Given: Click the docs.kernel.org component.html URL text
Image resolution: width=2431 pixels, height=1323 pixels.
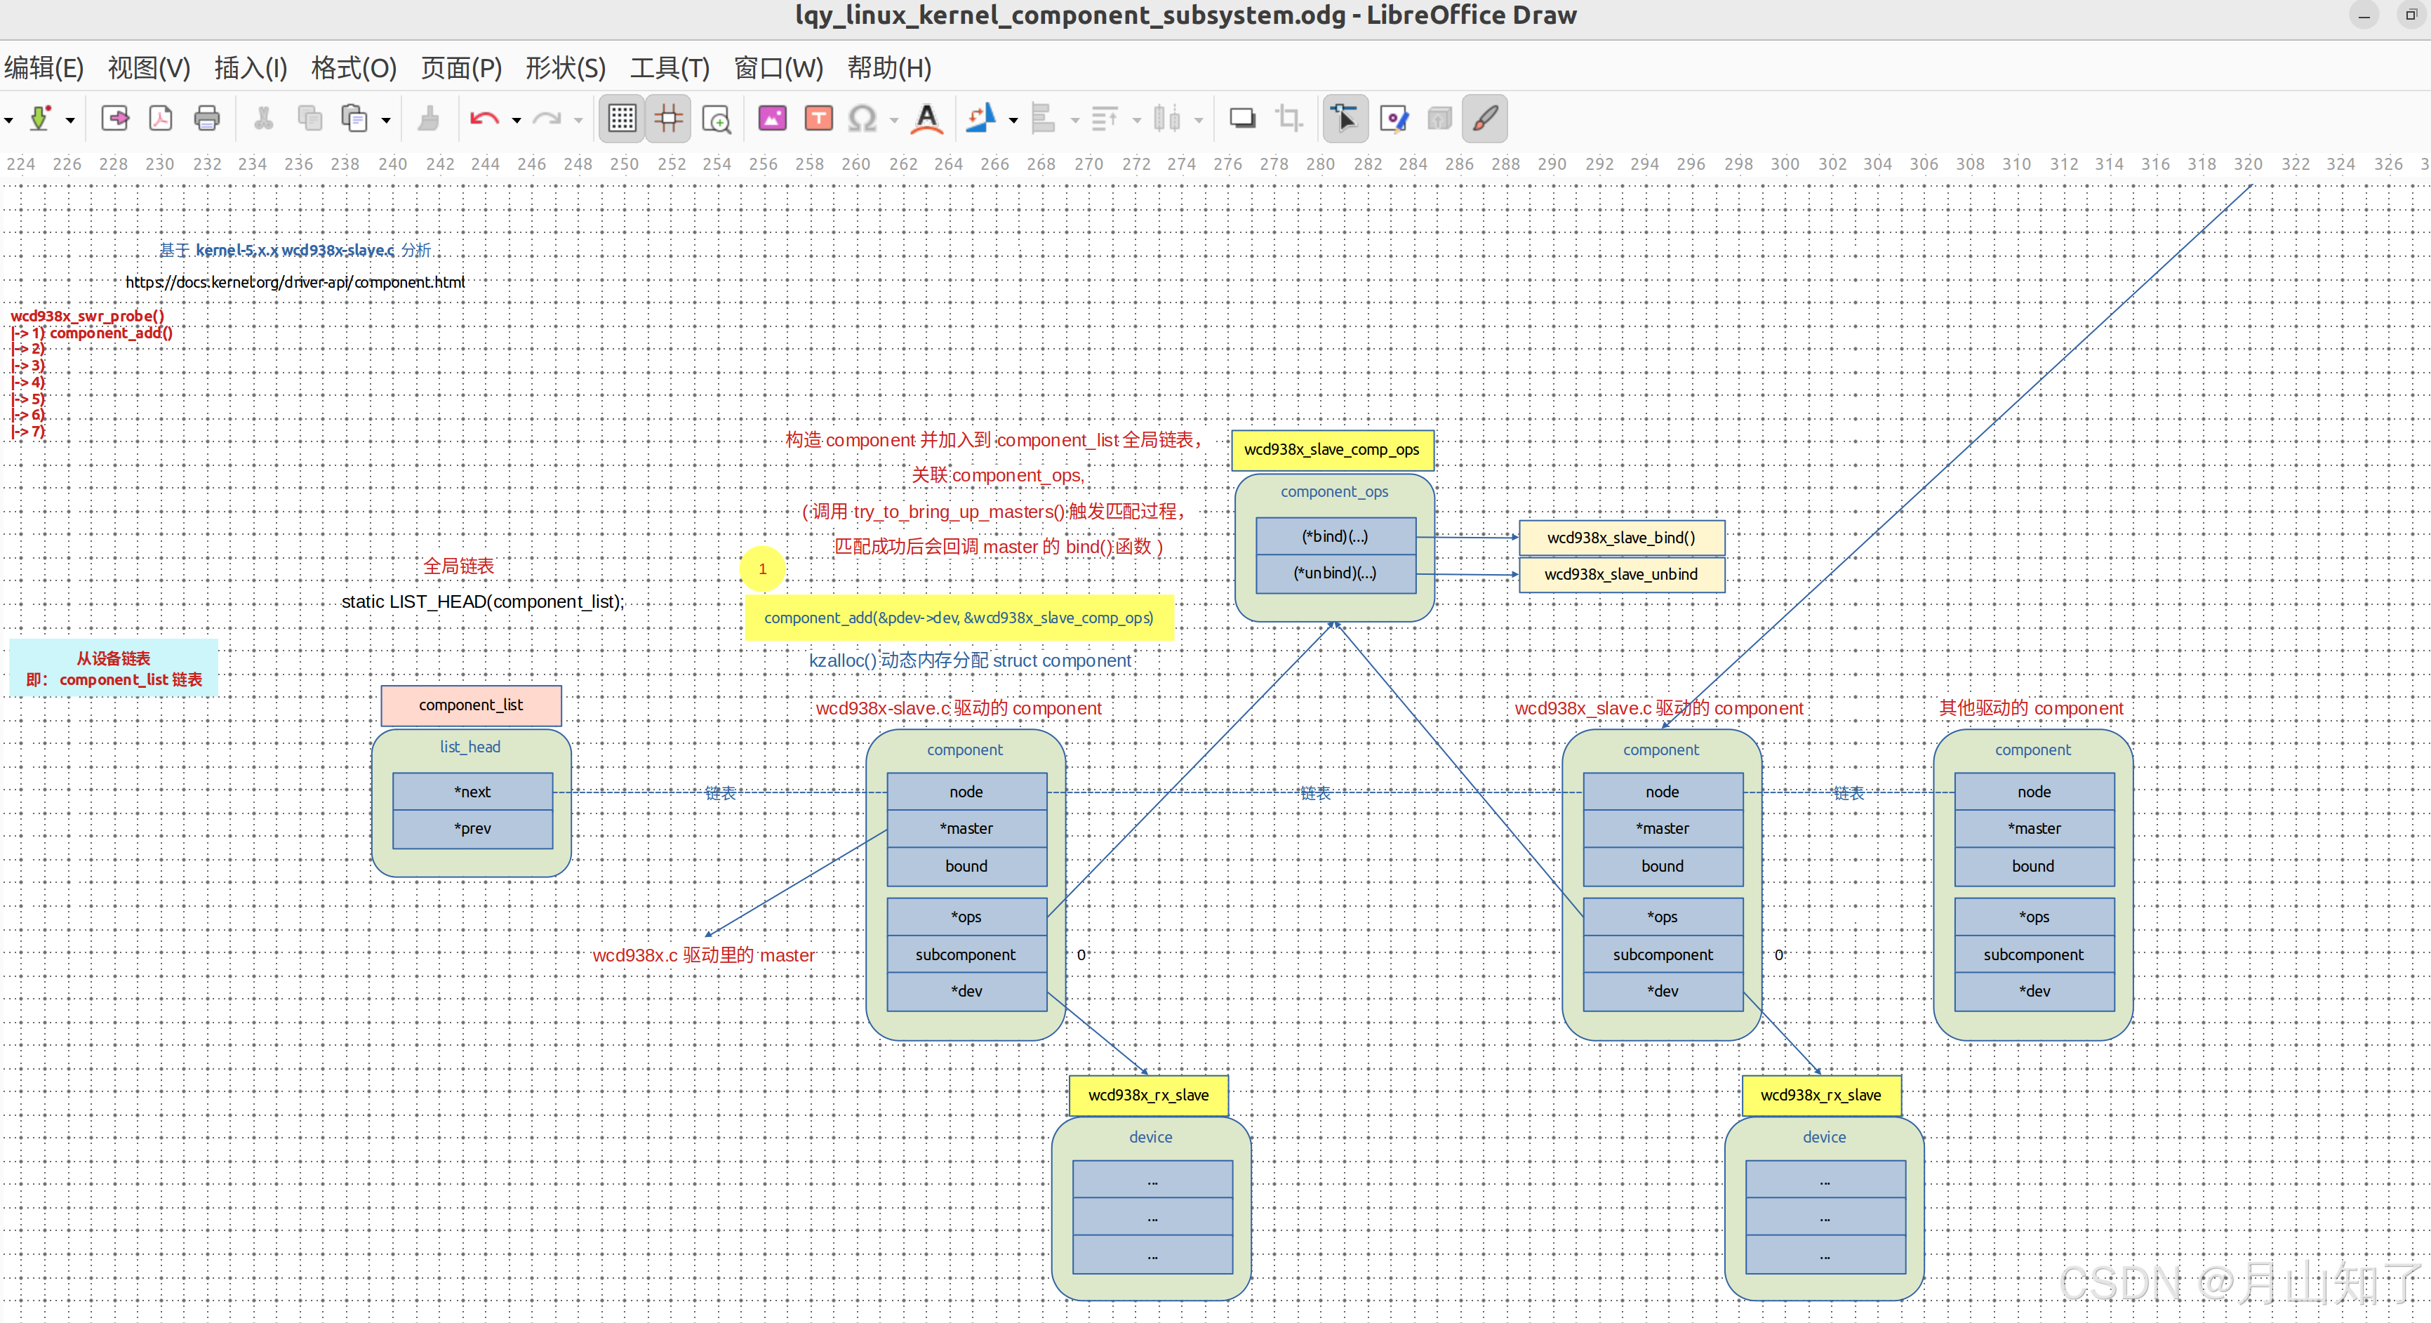Looking at the screenshot, I should 295,282.
